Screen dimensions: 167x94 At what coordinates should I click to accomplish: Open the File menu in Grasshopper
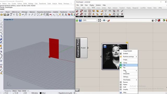click(x=77, y=5)
